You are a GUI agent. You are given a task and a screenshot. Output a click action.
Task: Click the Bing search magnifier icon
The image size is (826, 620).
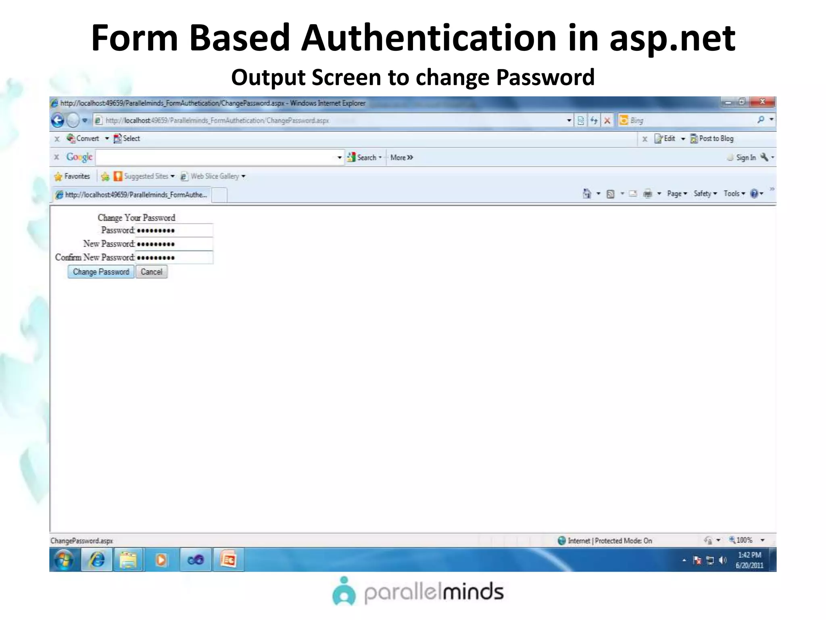click(761, 119)
